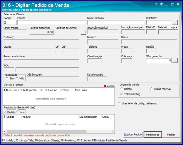Click the Duplicar Pedido button
Image resolution: width=183 pixels, height=145 pixels.
[x=133, y=135]
